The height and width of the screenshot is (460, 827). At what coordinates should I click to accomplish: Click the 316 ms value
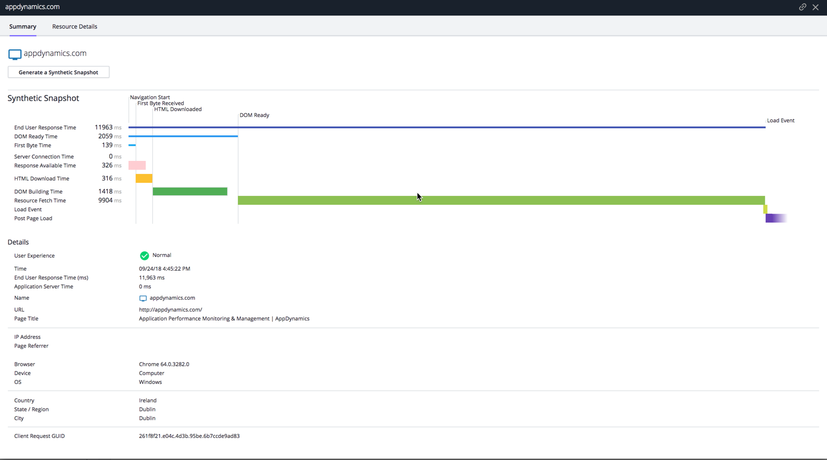pyautogui.click(x=112, y=179)
